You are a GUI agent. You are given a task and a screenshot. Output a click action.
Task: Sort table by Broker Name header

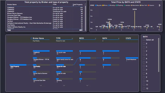tap(12, 5)
